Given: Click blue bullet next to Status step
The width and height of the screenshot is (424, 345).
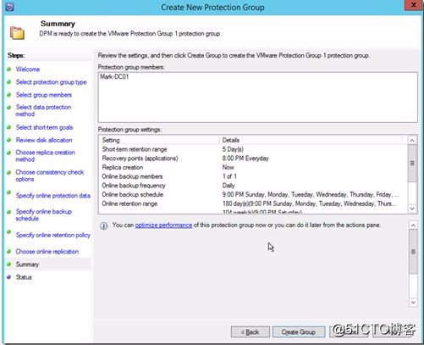Looking at the screenshot, I should tap(9, 277).
